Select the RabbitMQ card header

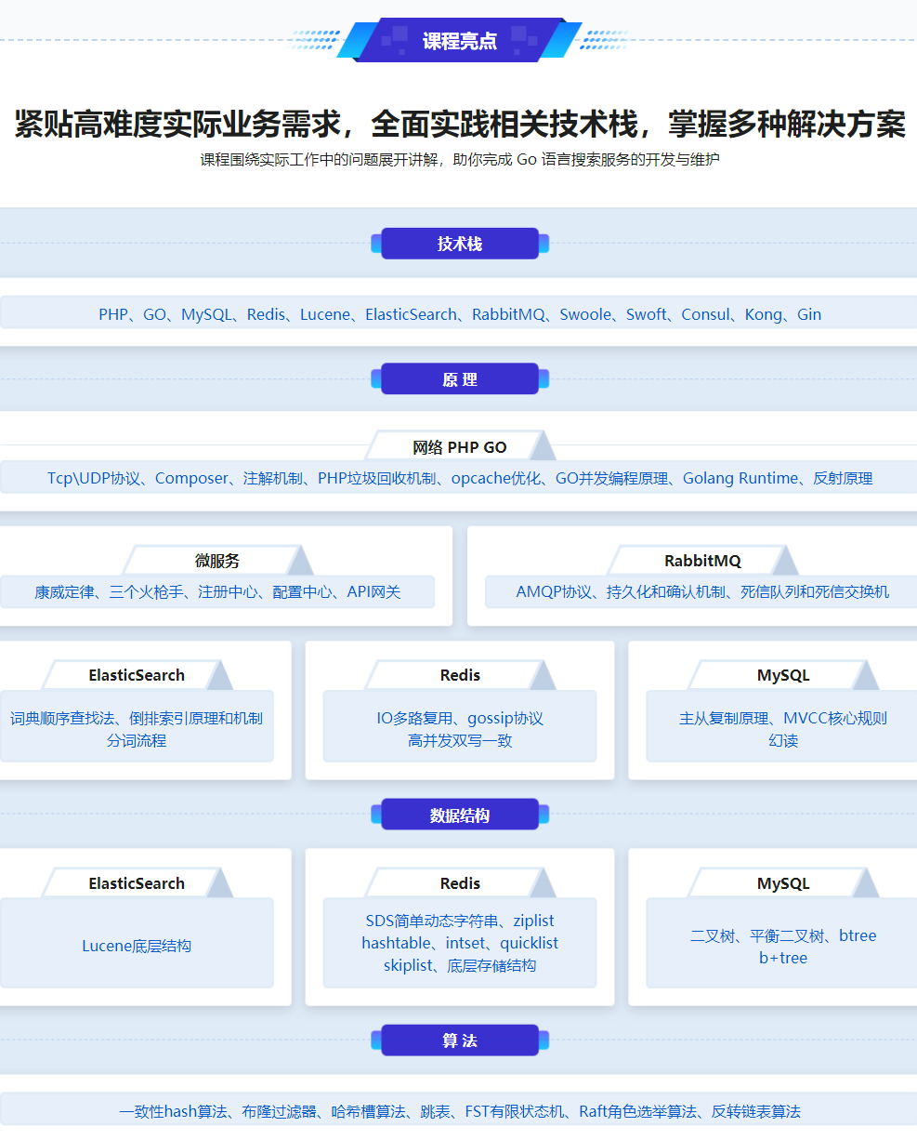click(x=702, y=561)
